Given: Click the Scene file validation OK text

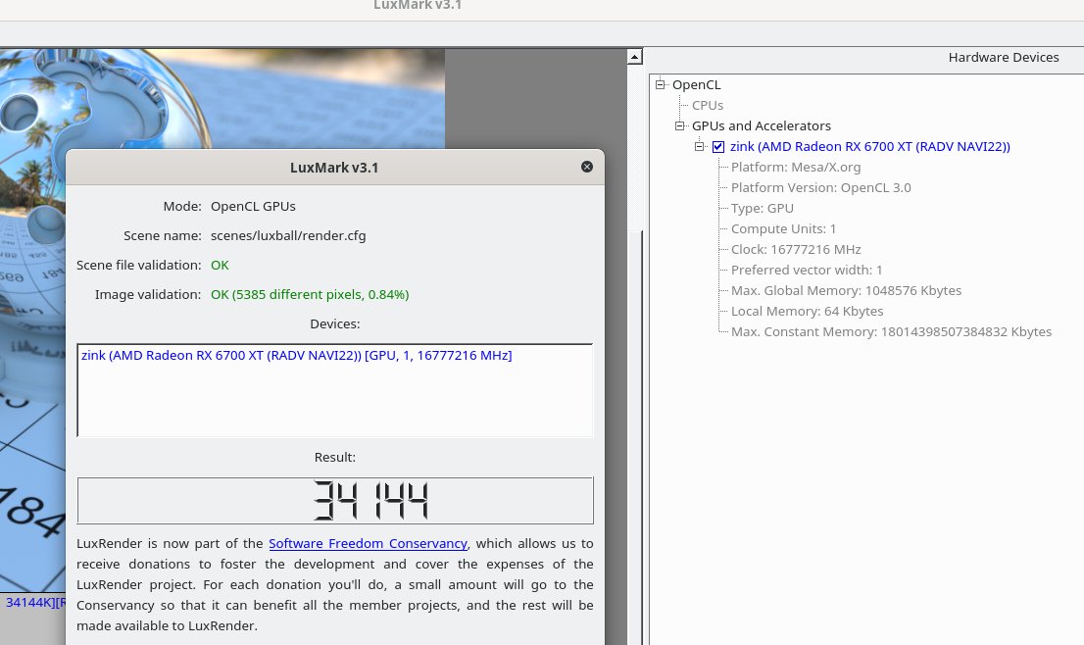Looking at the screenshot, I should [x=220, y=265].
